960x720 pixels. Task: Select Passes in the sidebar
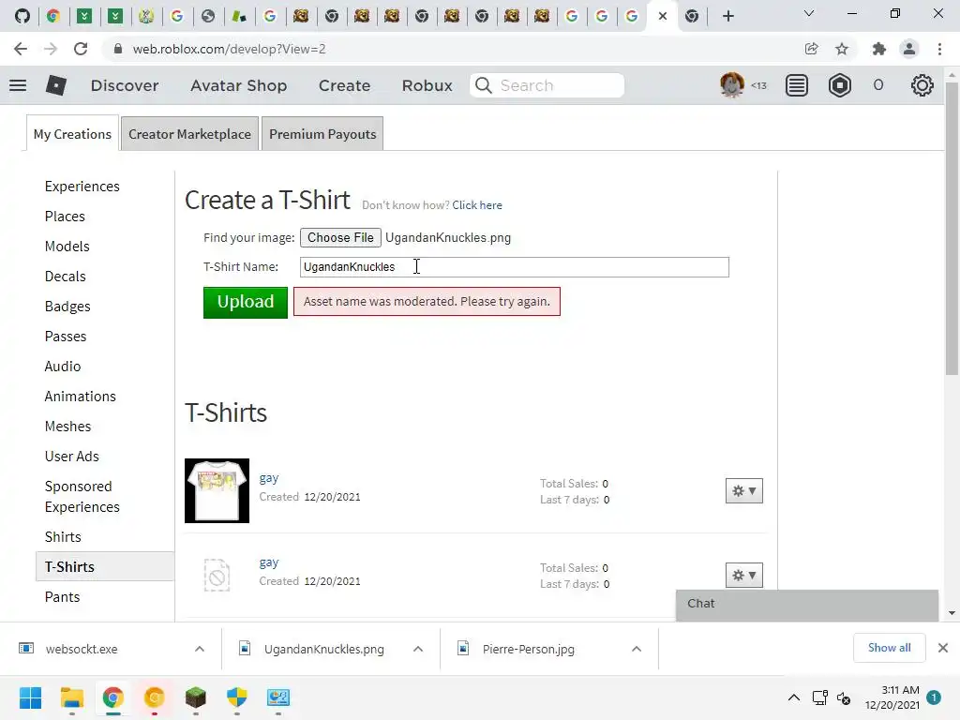(66, 337)
